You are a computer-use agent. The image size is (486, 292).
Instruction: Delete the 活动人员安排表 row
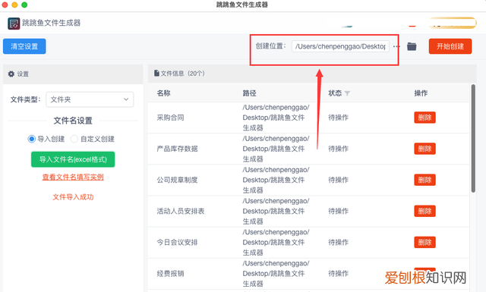[x=424, y=211]
